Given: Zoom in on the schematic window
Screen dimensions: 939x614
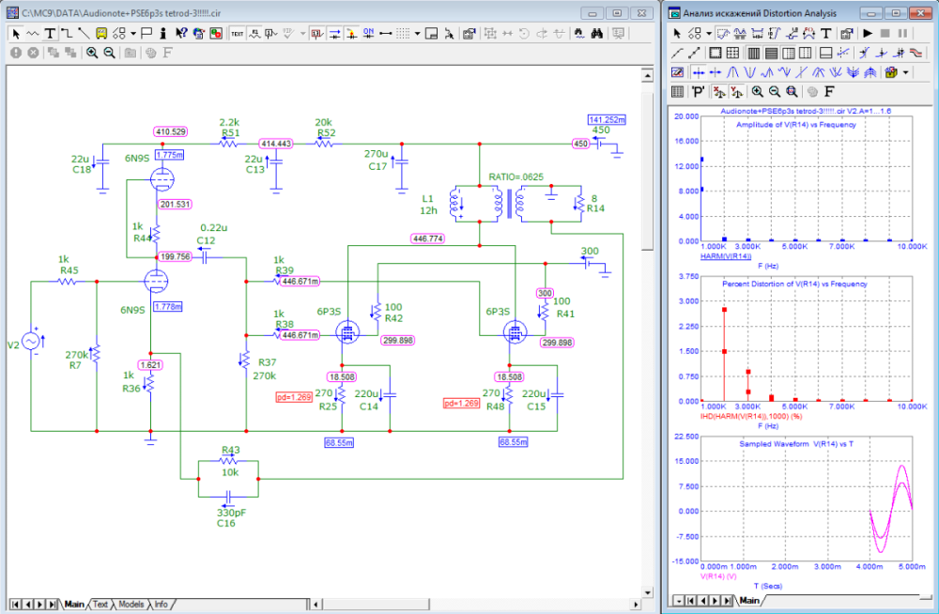Looking at the screenshot, I should tap(92, 53).
